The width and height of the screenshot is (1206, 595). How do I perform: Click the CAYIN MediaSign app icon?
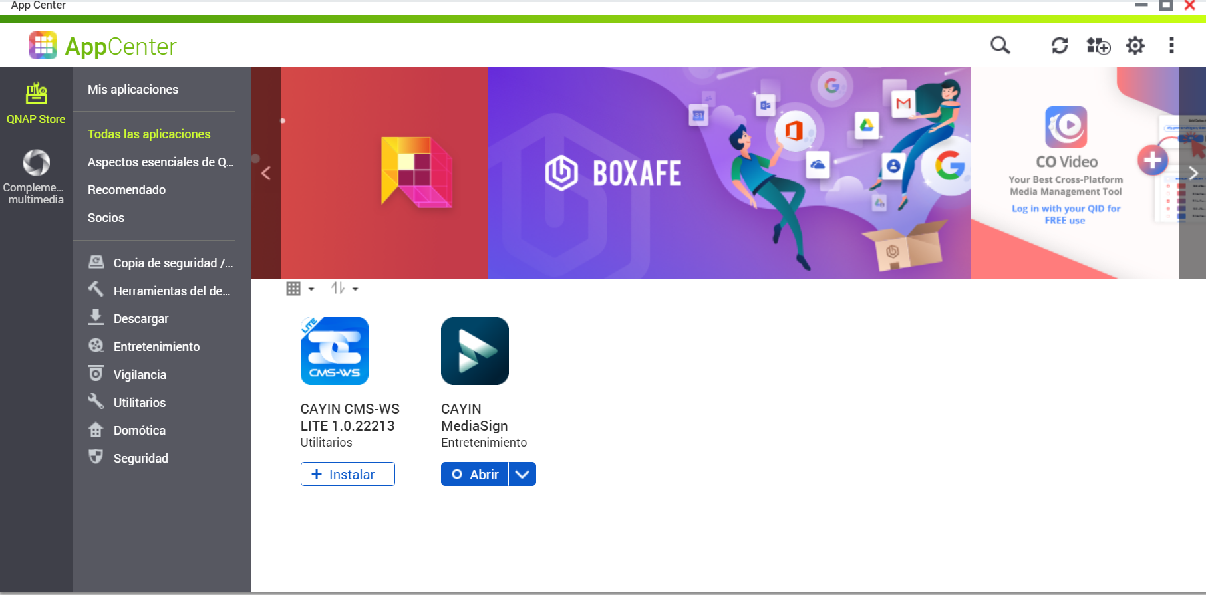(x=475, y=351)
